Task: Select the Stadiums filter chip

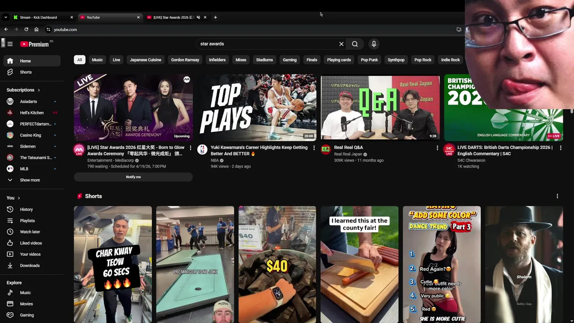Action: coord(265,60)
